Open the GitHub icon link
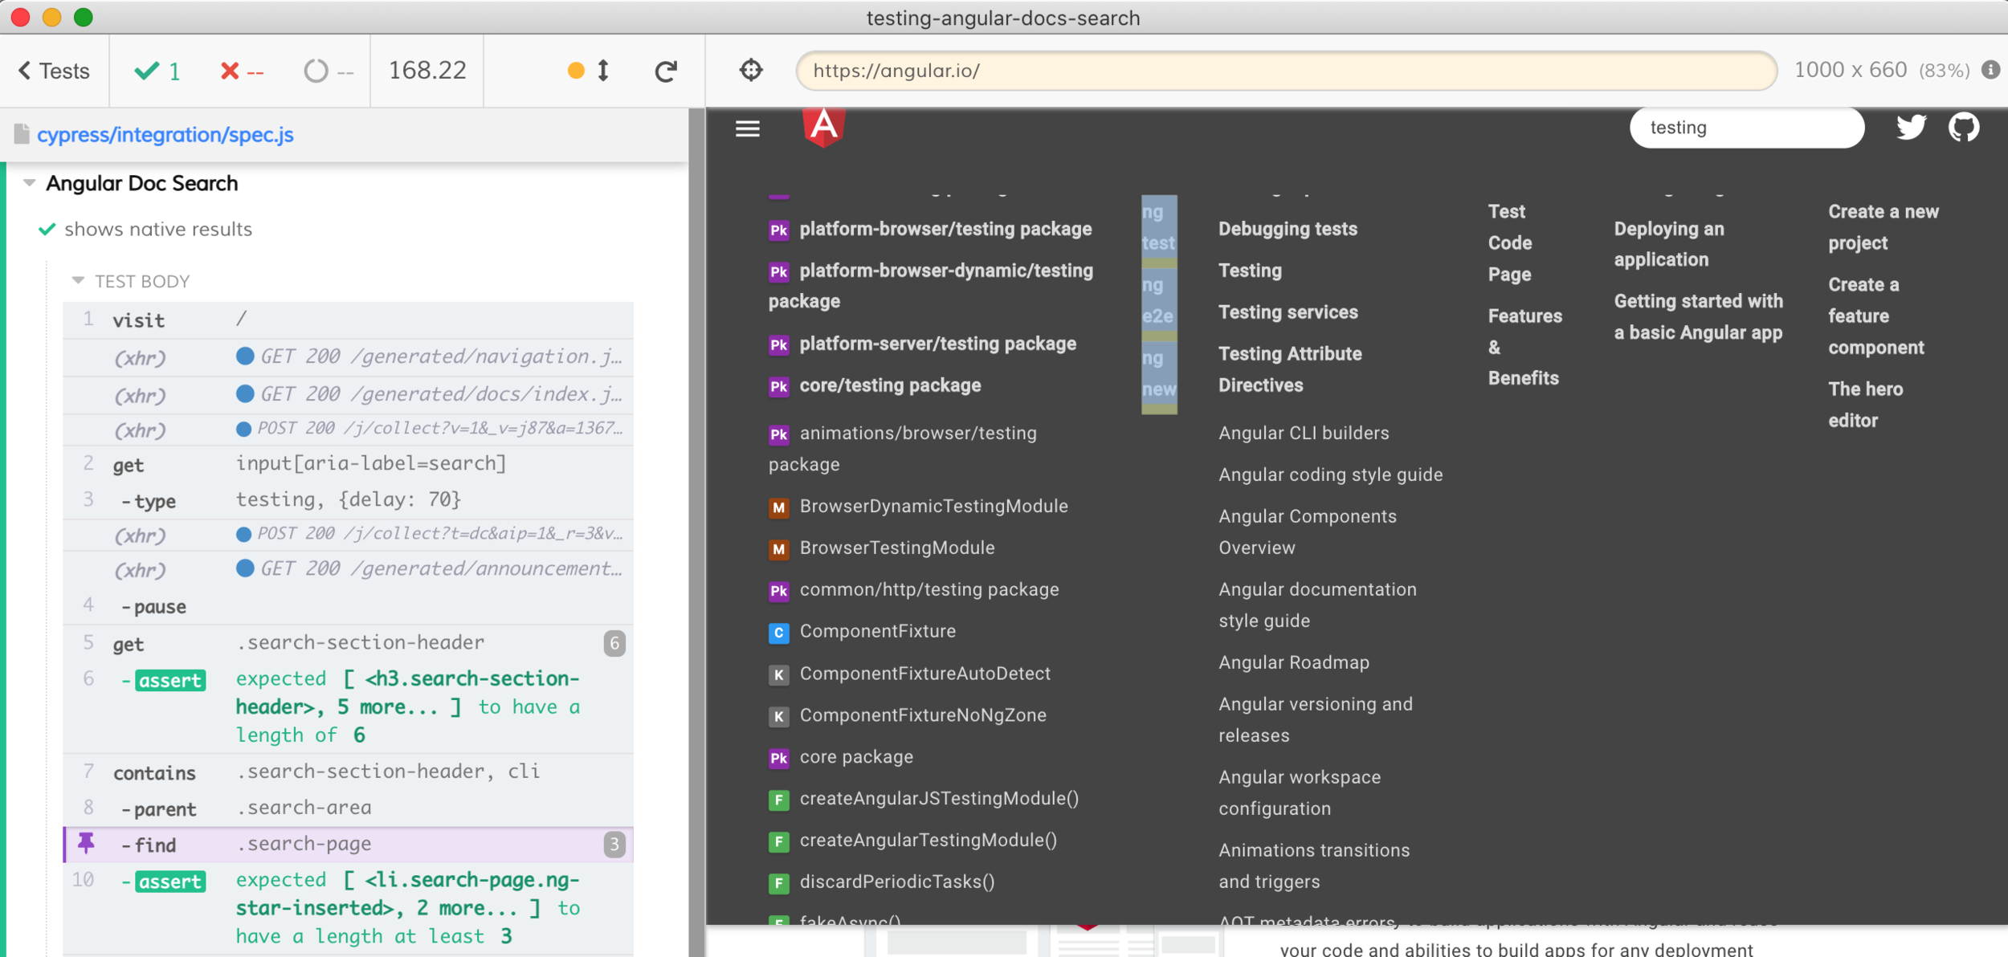The image size is (2008, 957). (x=1963, y=128)
